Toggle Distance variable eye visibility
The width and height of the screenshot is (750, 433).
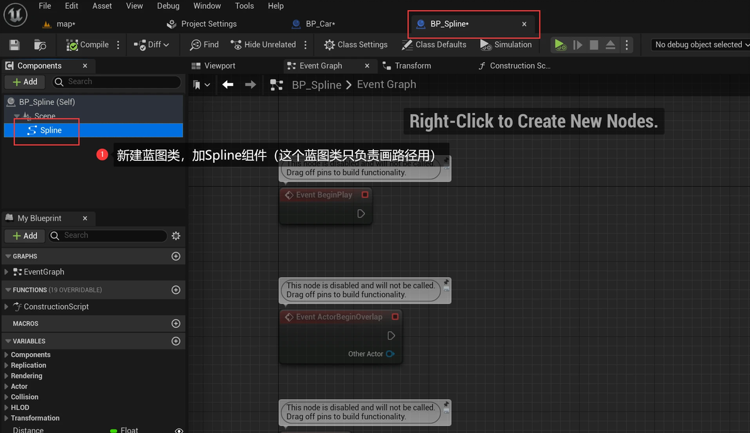[179, 430]
